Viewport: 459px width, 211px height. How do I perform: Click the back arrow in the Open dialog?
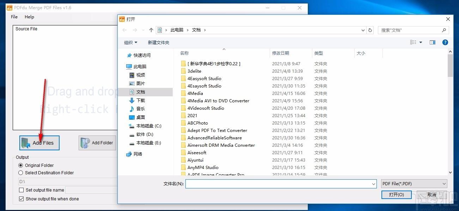124,30
